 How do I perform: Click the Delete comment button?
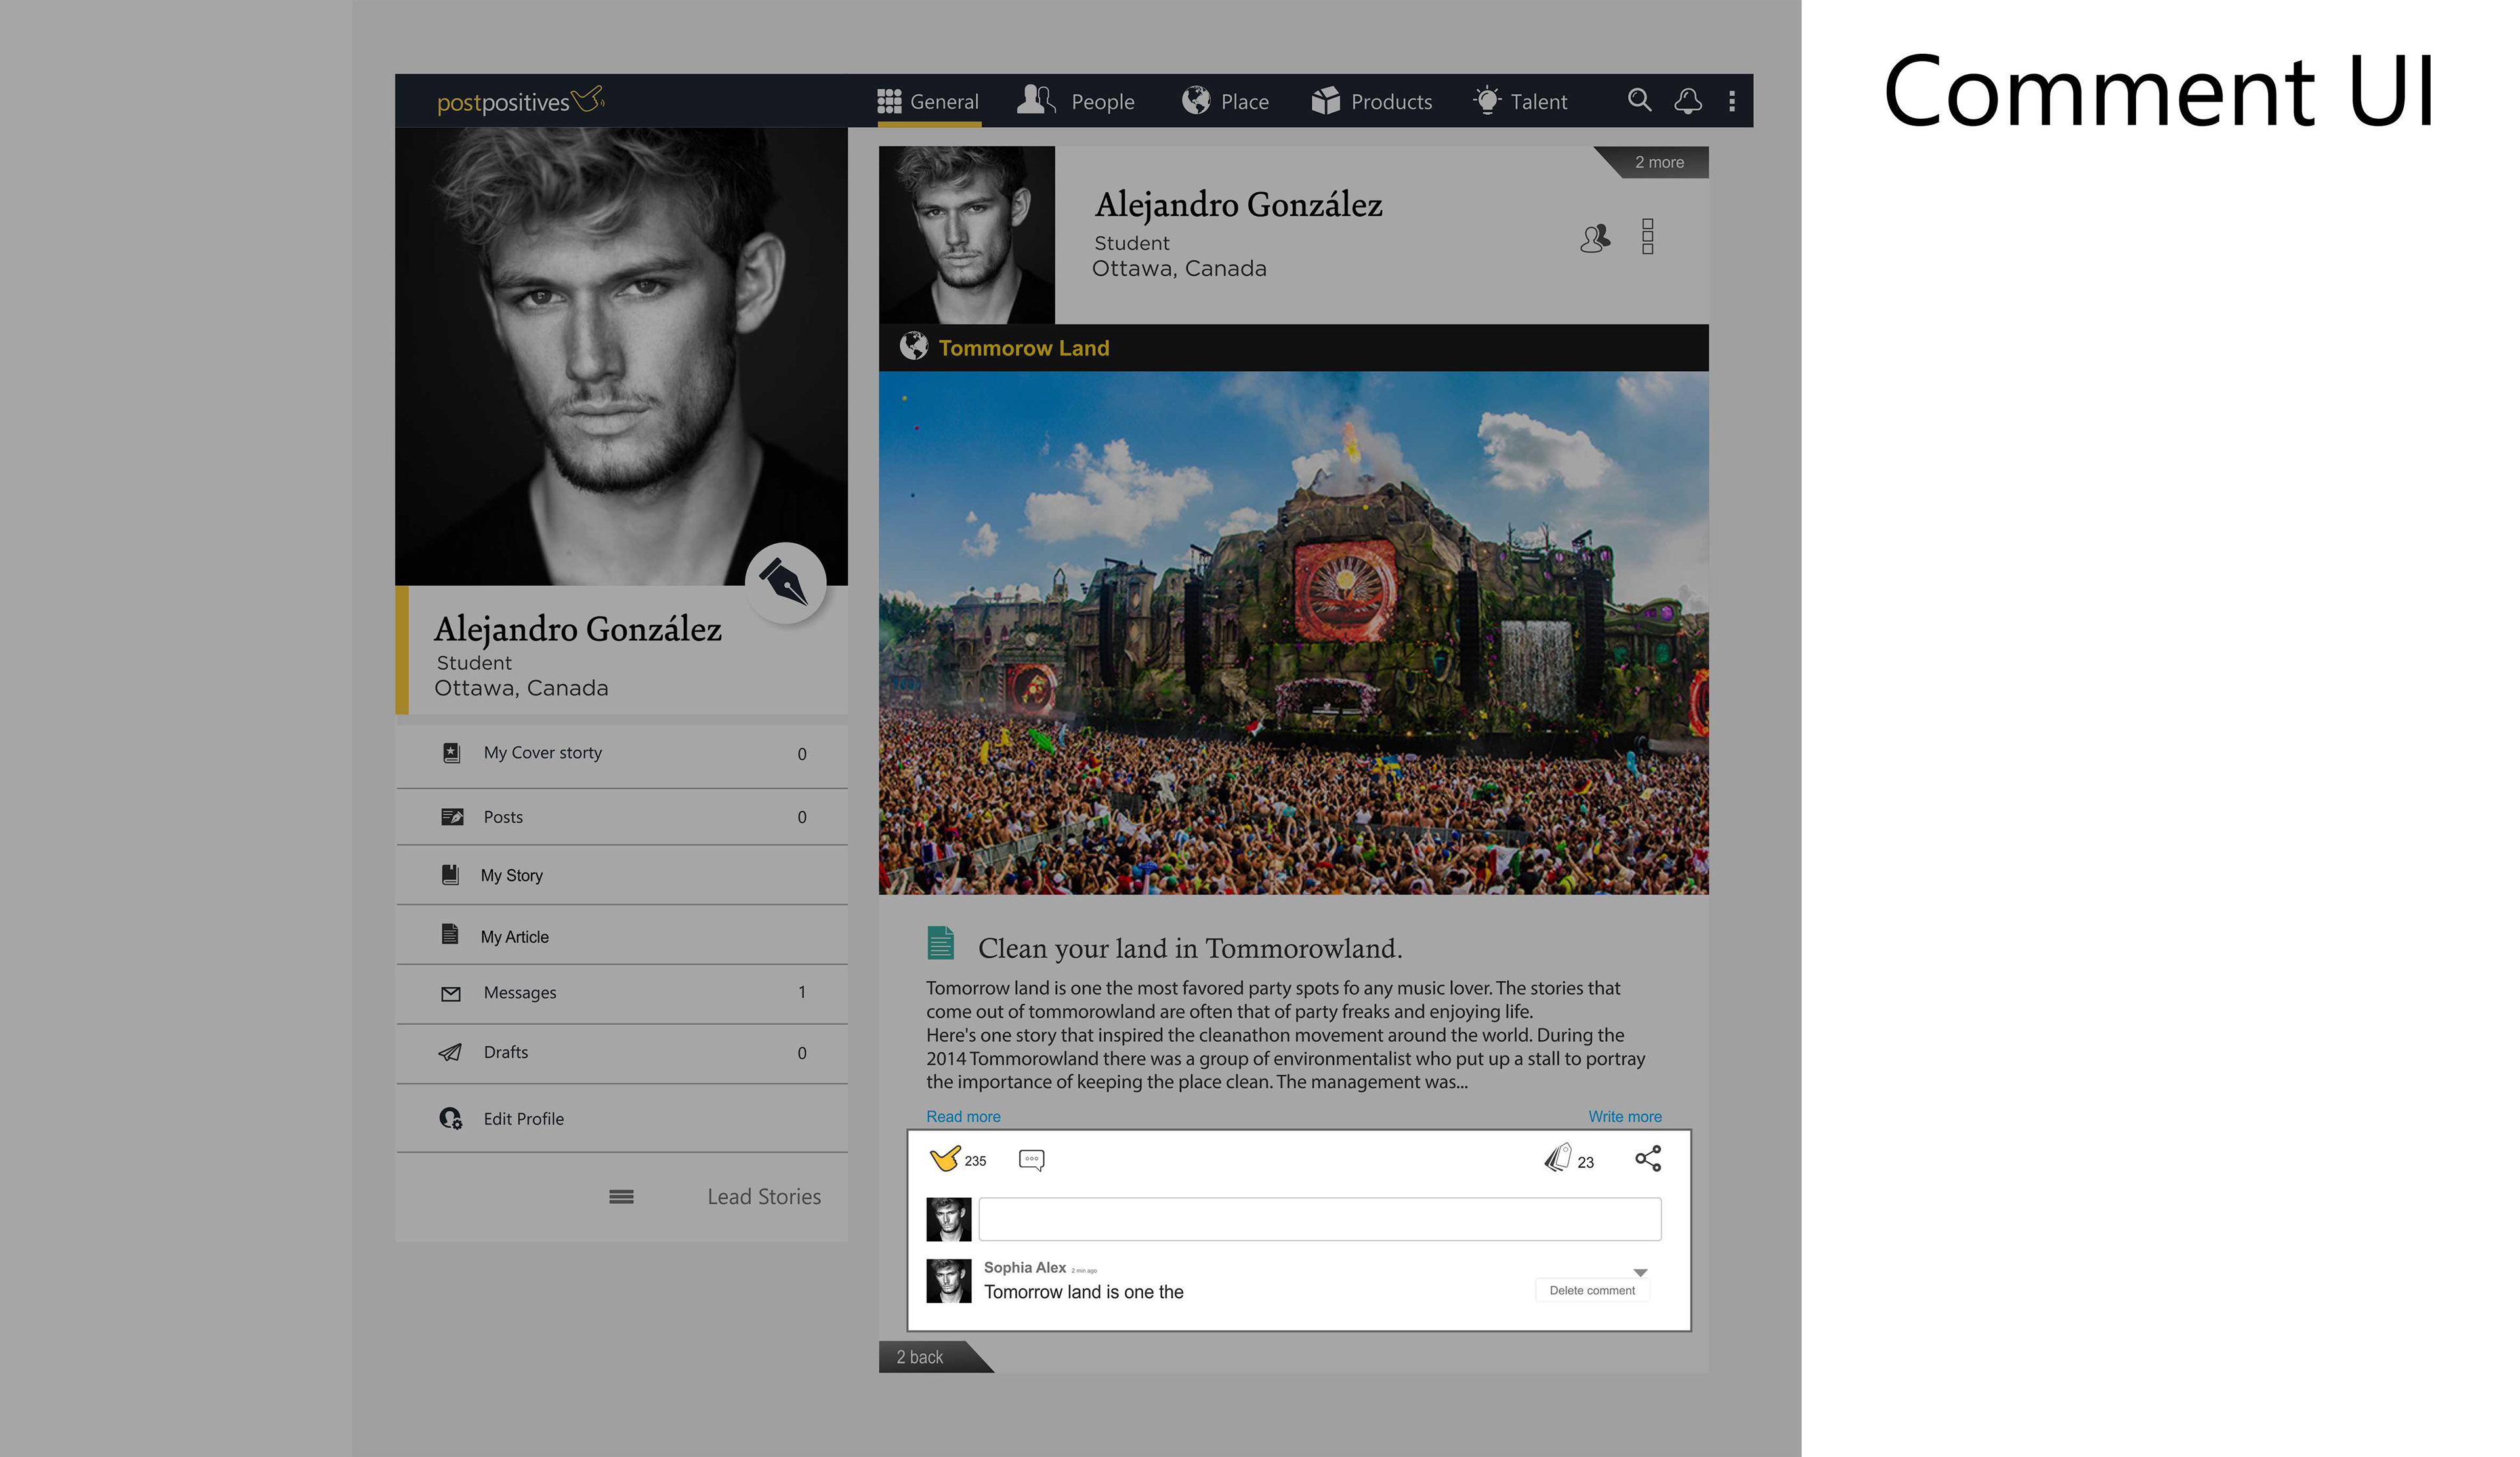[1592, 1290]
